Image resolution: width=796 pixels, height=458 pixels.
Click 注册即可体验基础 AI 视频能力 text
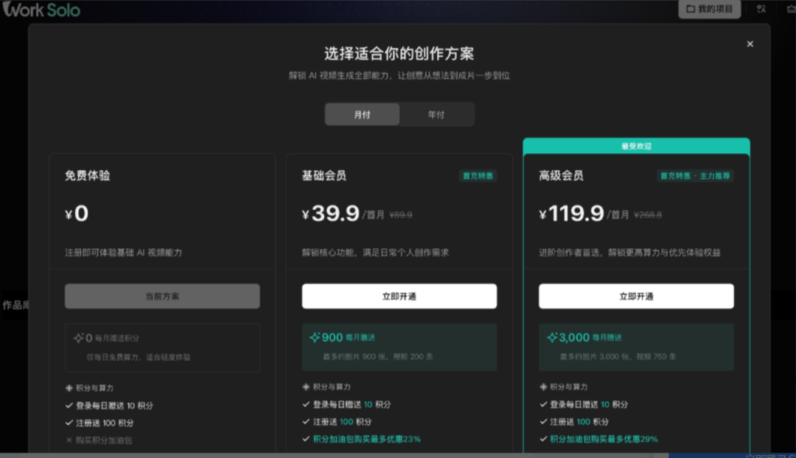[x=123, y=253]
